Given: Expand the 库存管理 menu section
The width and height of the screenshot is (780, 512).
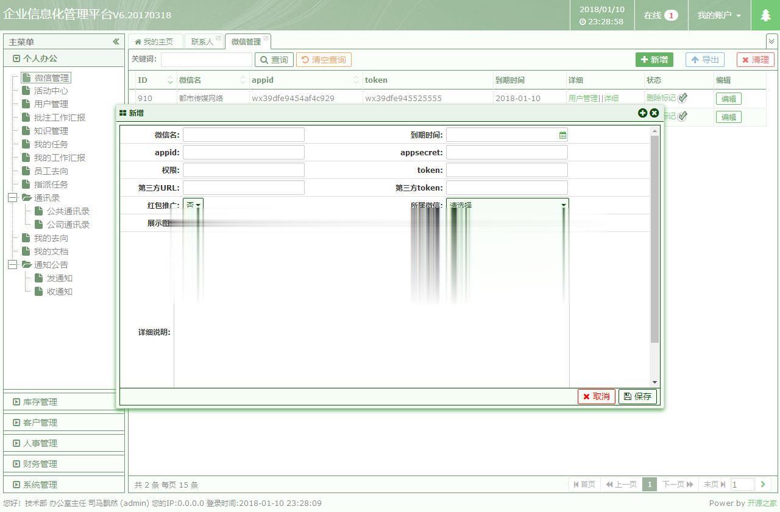Looking at the screenshot, I should pyautogui.click(x=40, y=402).
